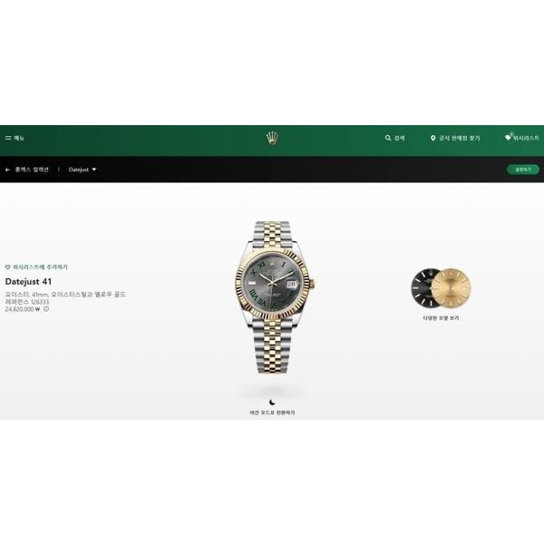Open the hamburger menu icon
The width and height of the screenshot is (544, 544).
(8, 138)
